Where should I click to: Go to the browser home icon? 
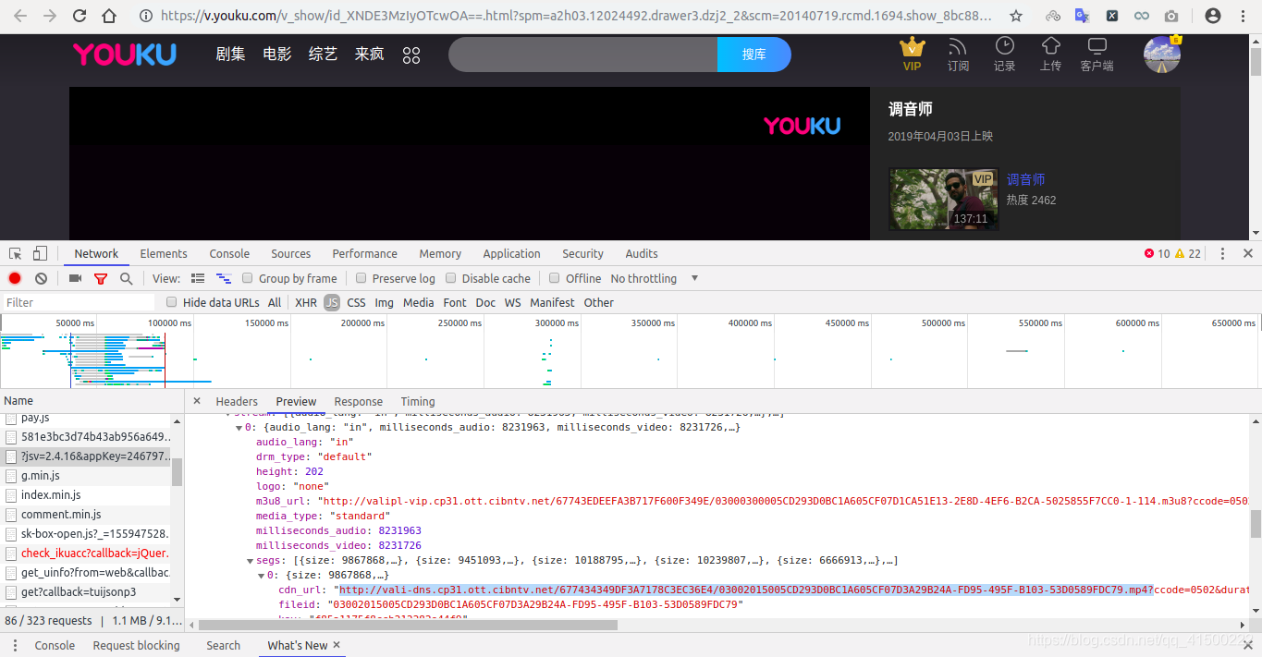coord(109,16)
